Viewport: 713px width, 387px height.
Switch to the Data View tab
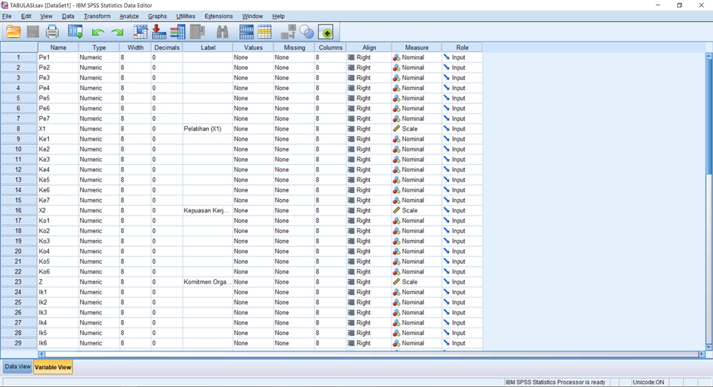pyautogui.click(x=18, y=366)
